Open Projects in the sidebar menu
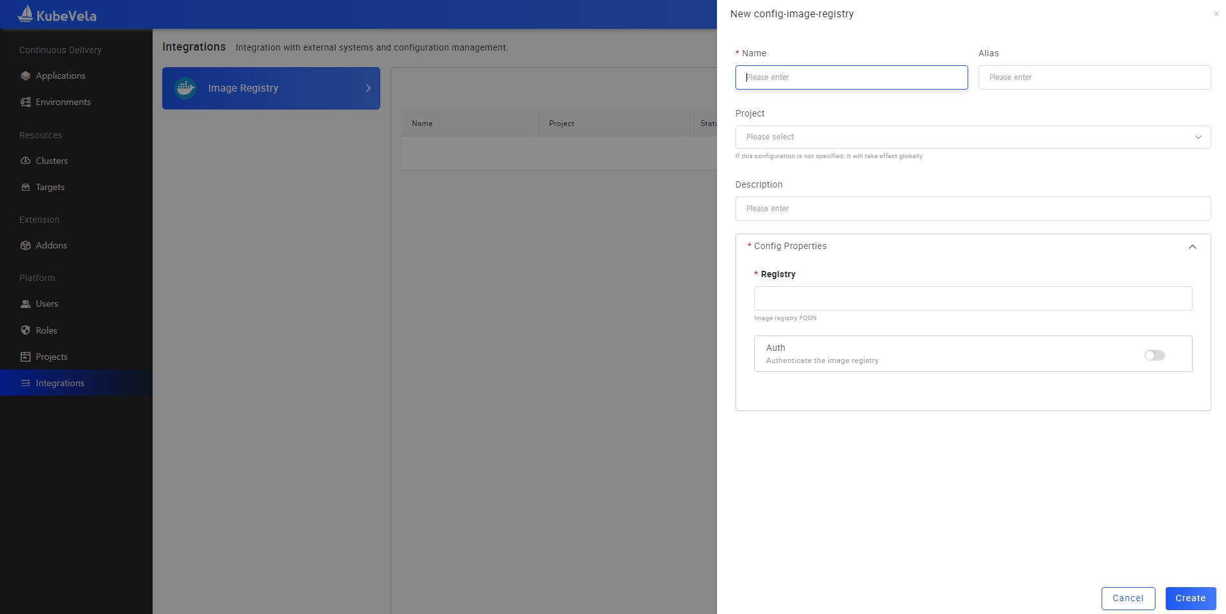This screenshot has height=614, width=1226. click(51, 357)
